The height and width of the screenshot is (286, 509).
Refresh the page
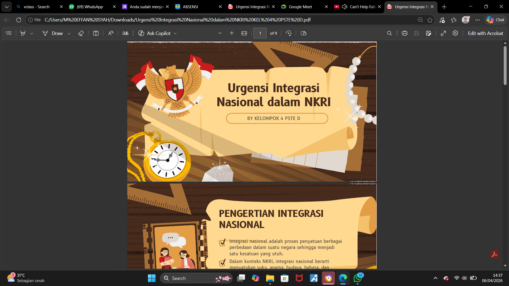pos(19,20)
